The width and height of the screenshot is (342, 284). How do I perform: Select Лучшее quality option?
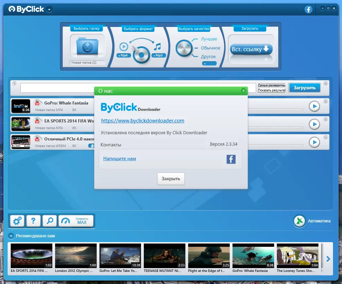point(209,39)
